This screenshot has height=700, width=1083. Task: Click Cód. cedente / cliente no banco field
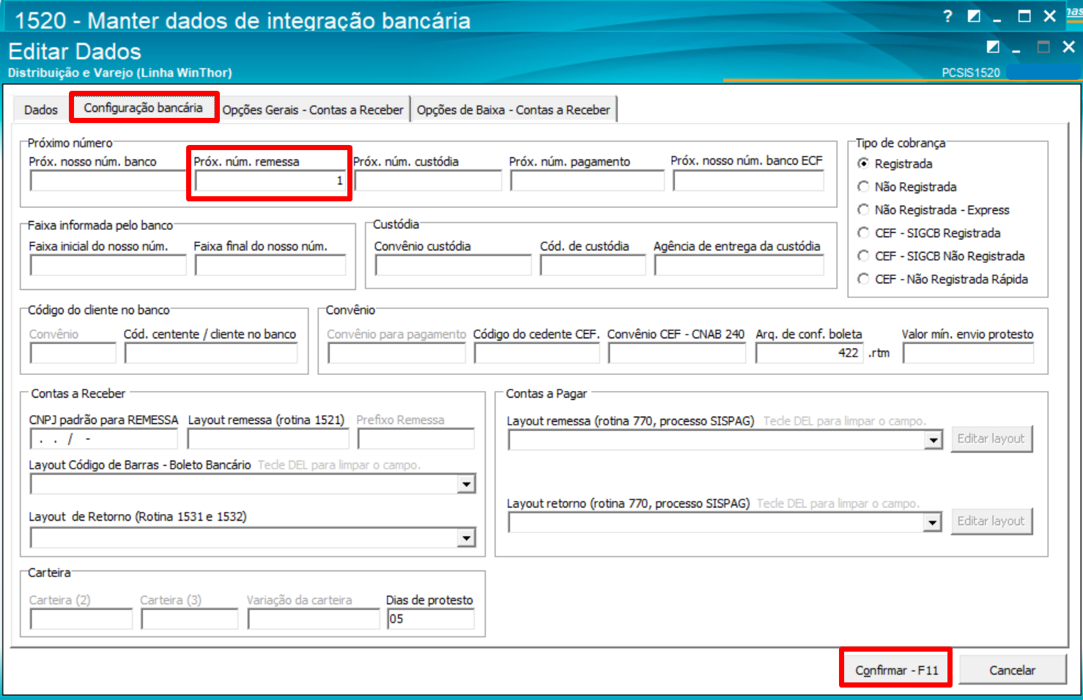211,354
